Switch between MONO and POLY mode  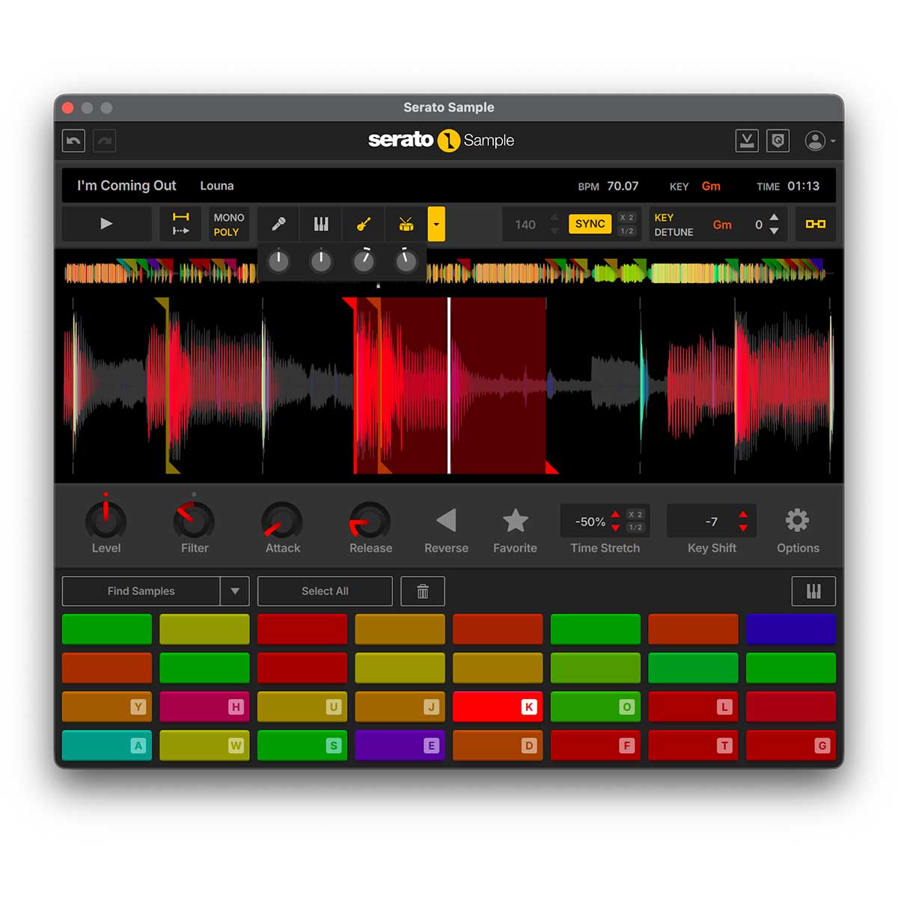[x=227, y=224]
